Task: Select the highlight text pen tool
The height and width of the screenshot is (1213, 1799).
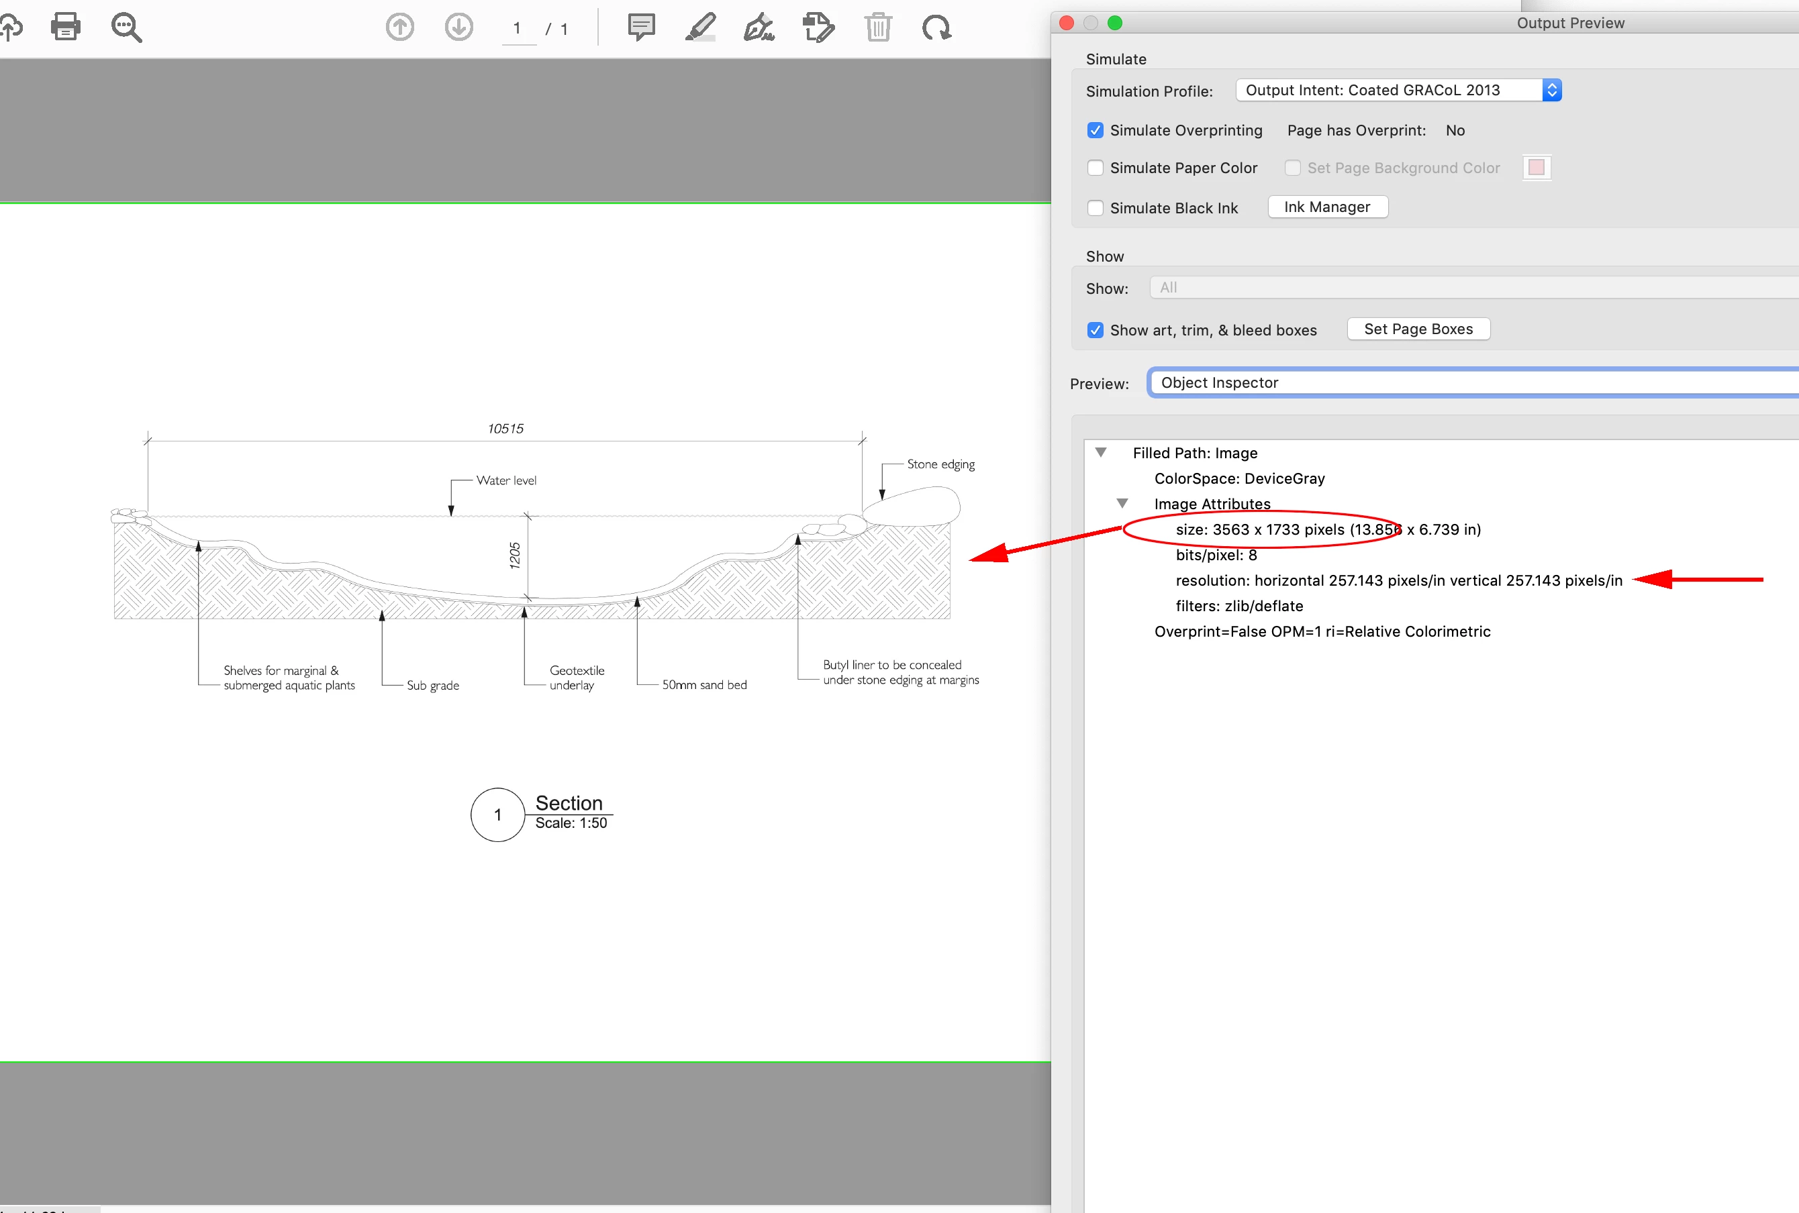Action: click(x=701, y=27)
